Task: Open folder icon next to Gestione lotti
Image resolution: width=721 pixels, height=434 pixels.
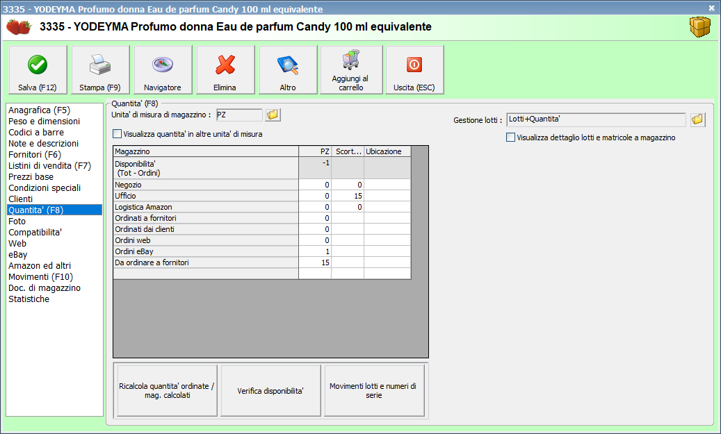Action: tap(697, 119)
